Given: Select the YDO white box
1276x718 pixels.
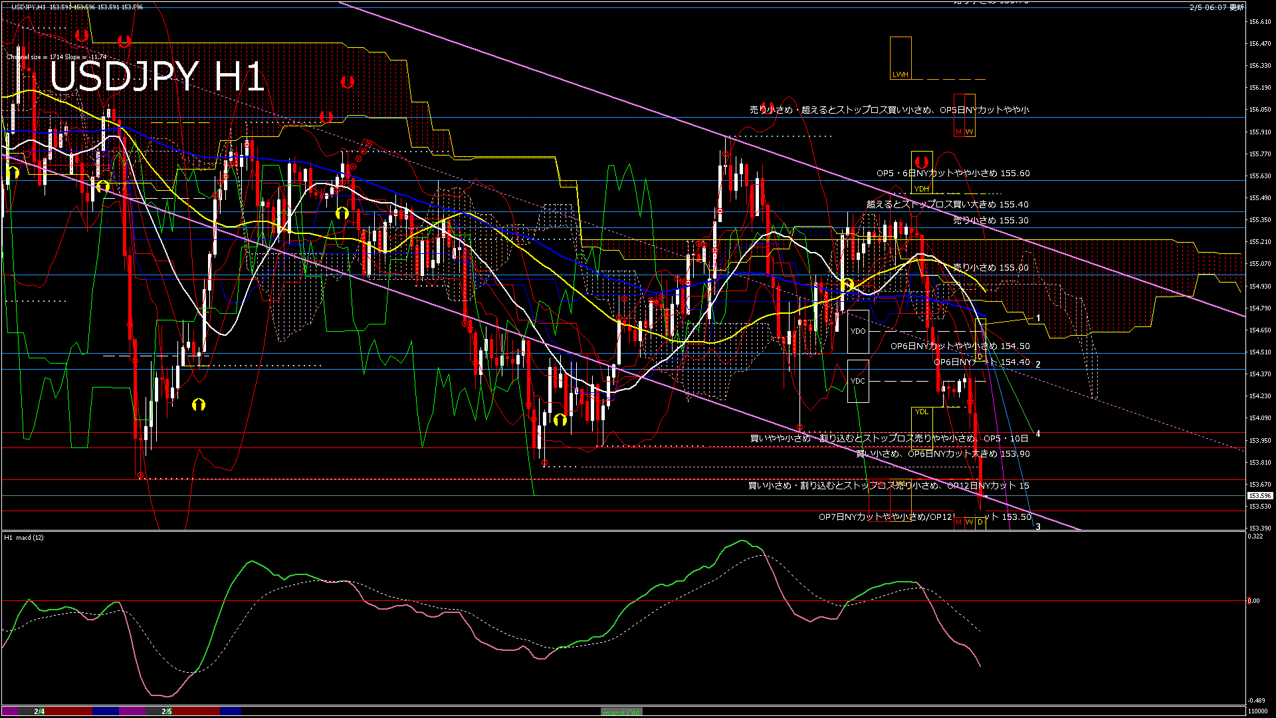Looking at the screenshot, I should click(858, 331).
